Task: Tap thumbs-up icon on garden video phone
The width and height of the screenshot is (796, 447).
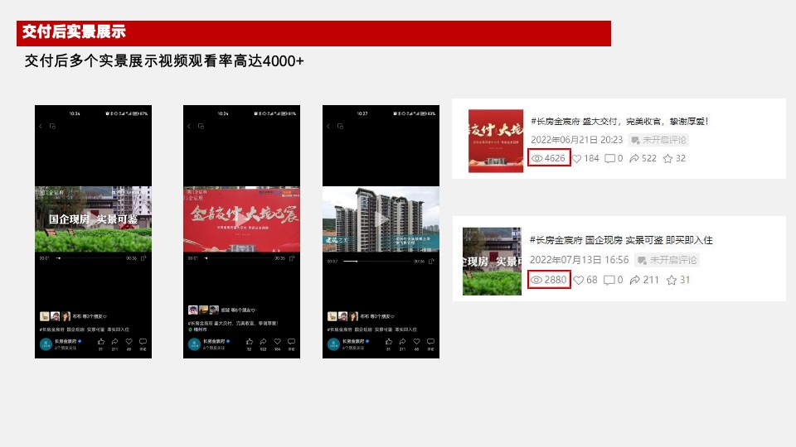Action: pyautogui.click(x=100, y=342)
